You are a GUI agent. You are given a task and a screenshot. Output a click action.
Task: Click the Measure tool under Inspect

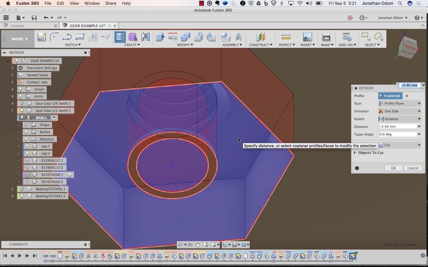(286, 37)
